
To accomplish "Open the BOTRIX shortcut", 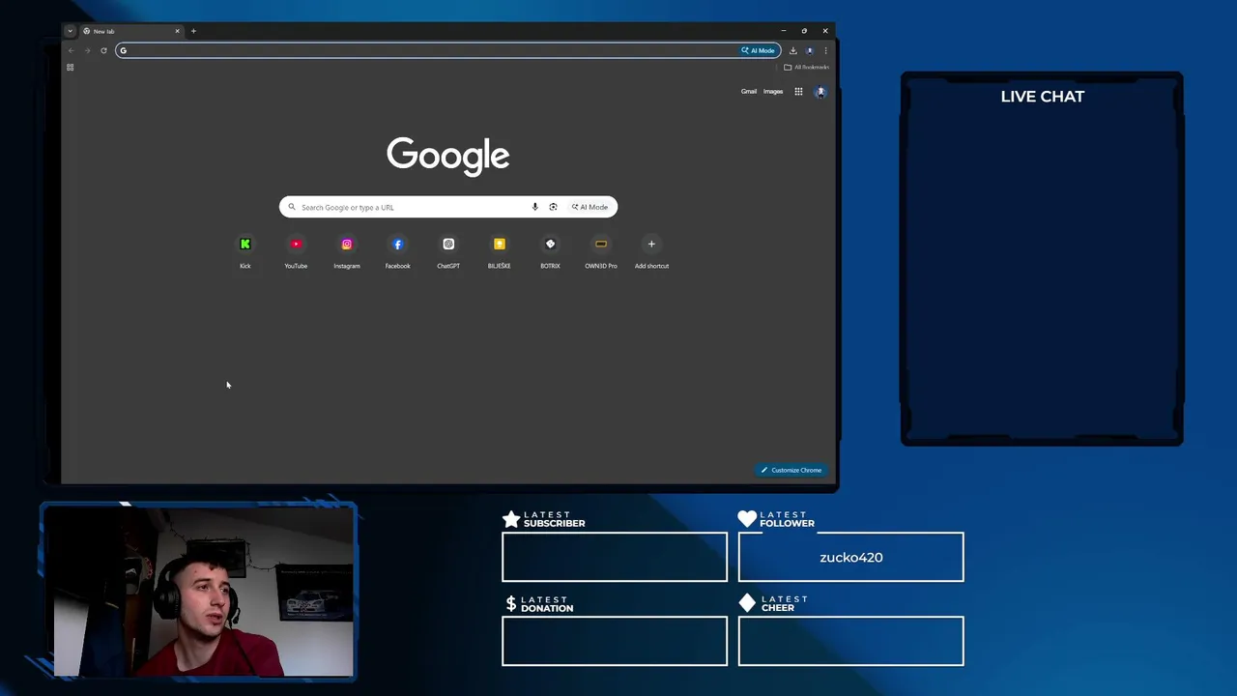I will (550, 252).
